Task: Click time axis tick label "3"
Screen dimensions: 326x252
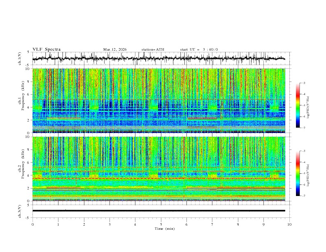Action: pos(109,224)
